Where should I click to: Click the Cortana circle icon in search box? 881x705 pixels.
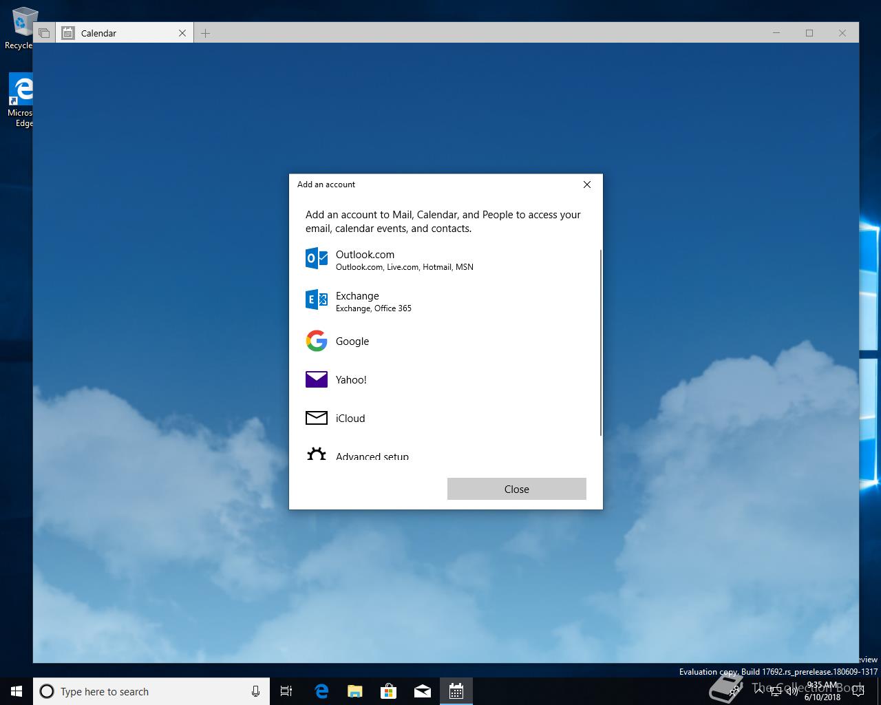pyautogui.click(x=47, y=691)
